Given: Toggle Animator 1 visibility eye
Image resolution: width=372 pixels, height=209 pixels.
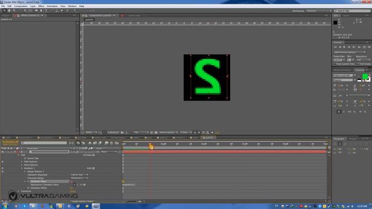Looking at the screenshot, I should pos(2,168).
